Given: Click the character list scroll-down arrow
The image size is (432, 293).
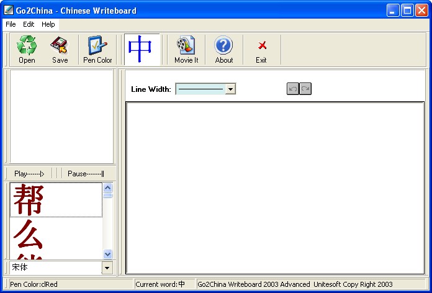Looking at the screenshot, I should tap(107, 254).
